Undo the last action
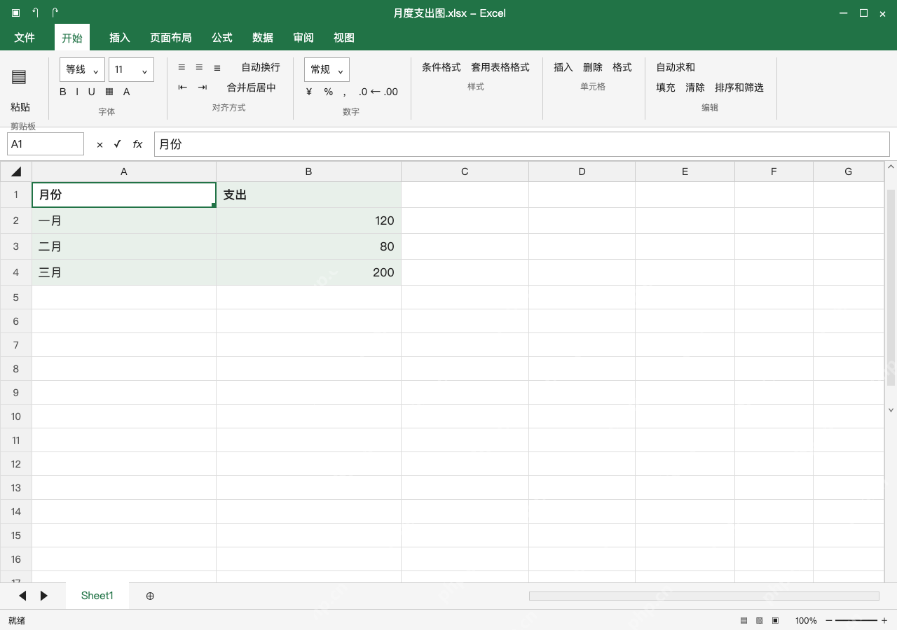 click(35, 13)
